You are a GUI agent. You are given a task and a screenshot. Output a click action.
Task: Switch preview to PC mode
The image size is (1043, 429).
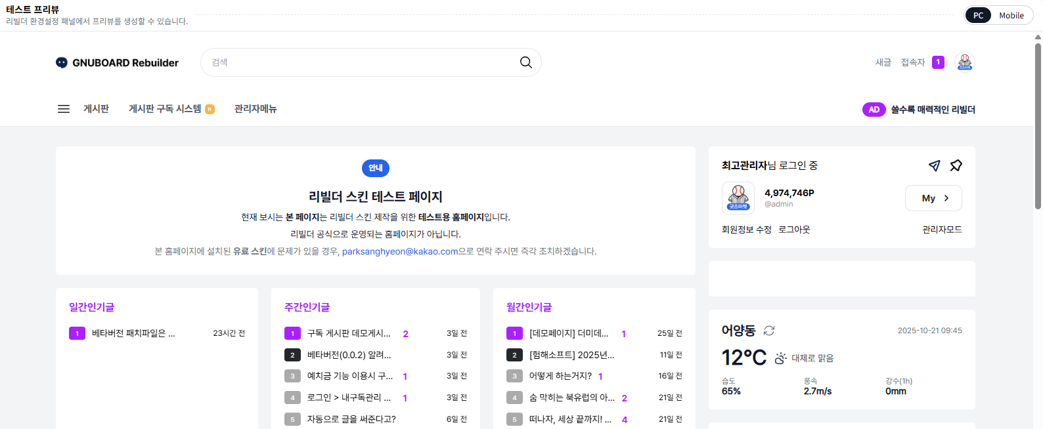[x=978, y=16]
